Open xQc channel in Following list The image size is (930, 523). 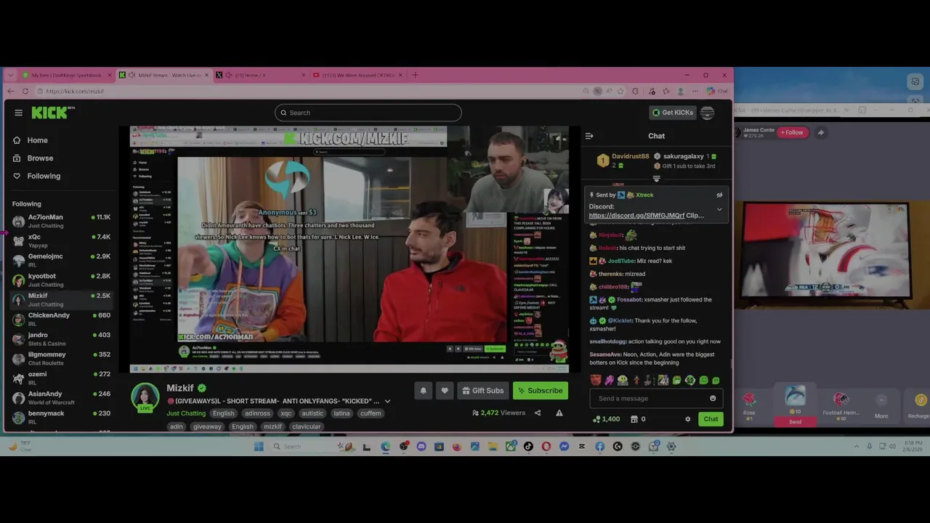point(62,240)
